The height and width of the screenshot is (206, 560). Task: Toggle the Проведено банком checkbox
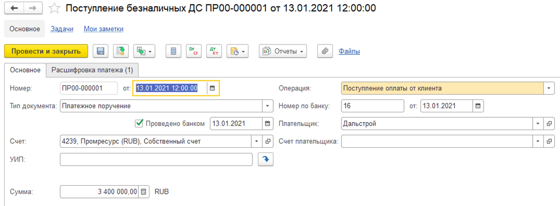139,124
